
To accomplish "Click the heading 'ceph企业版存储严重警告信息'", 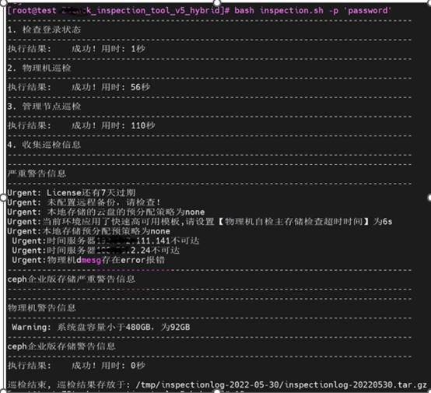I will pyautogui.click(x=72, y=279).
